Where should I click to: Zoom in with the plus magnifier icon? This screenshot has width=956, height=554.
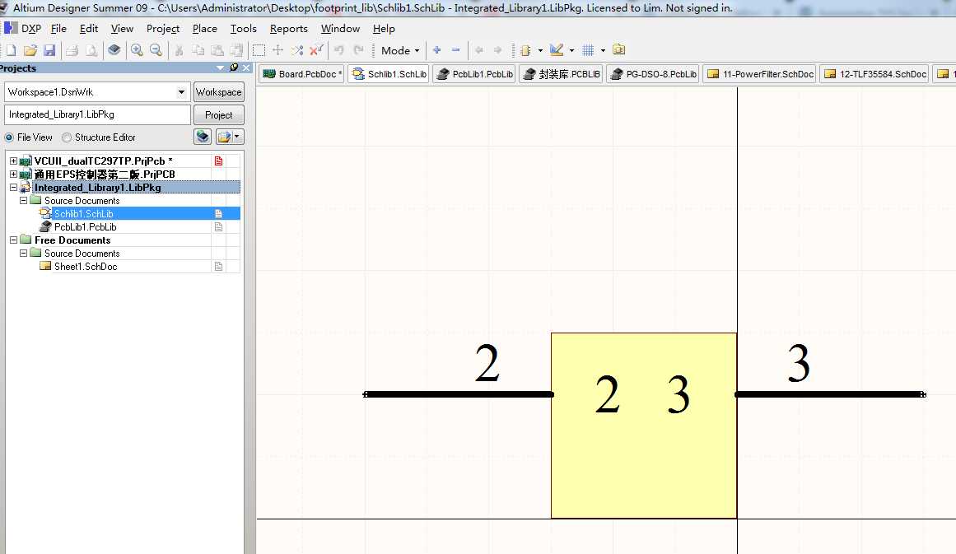click(137, 50)
